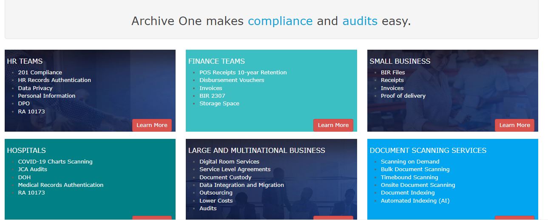Click 'DPO' in HR Teams list
The image size is (548, 220).
[24, 104]
